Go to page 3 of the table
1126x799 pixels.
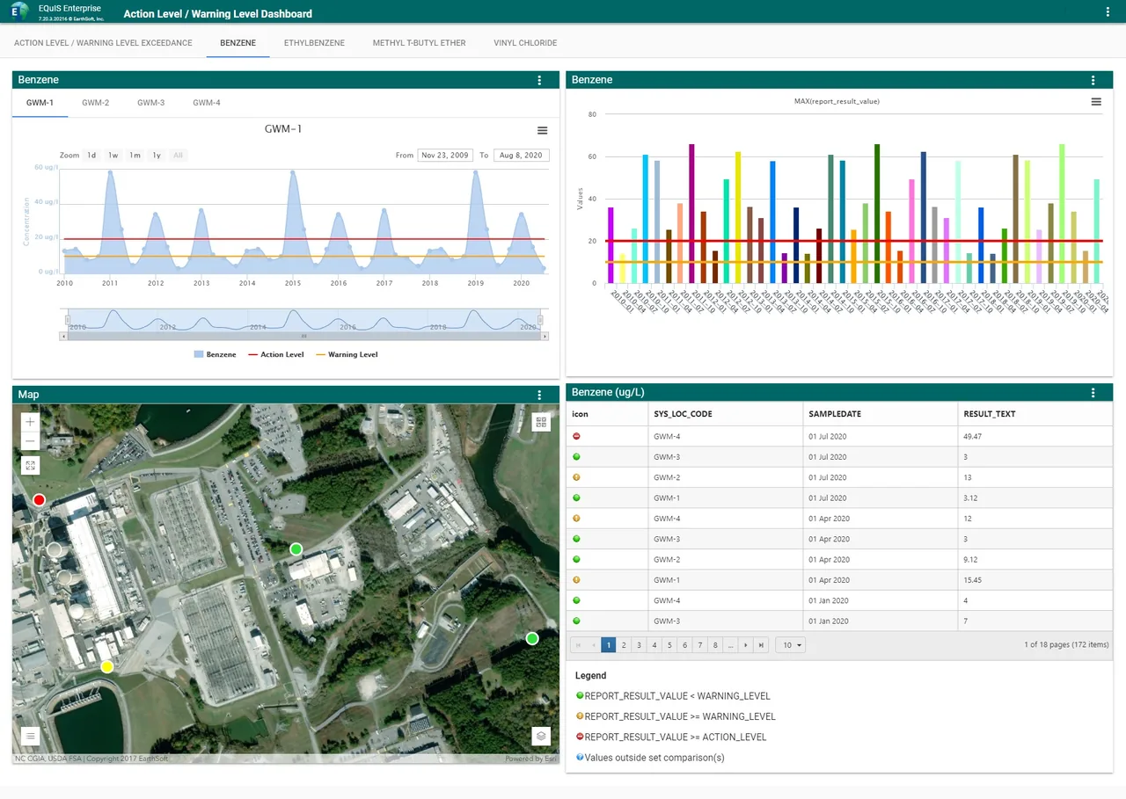(639, 645)
